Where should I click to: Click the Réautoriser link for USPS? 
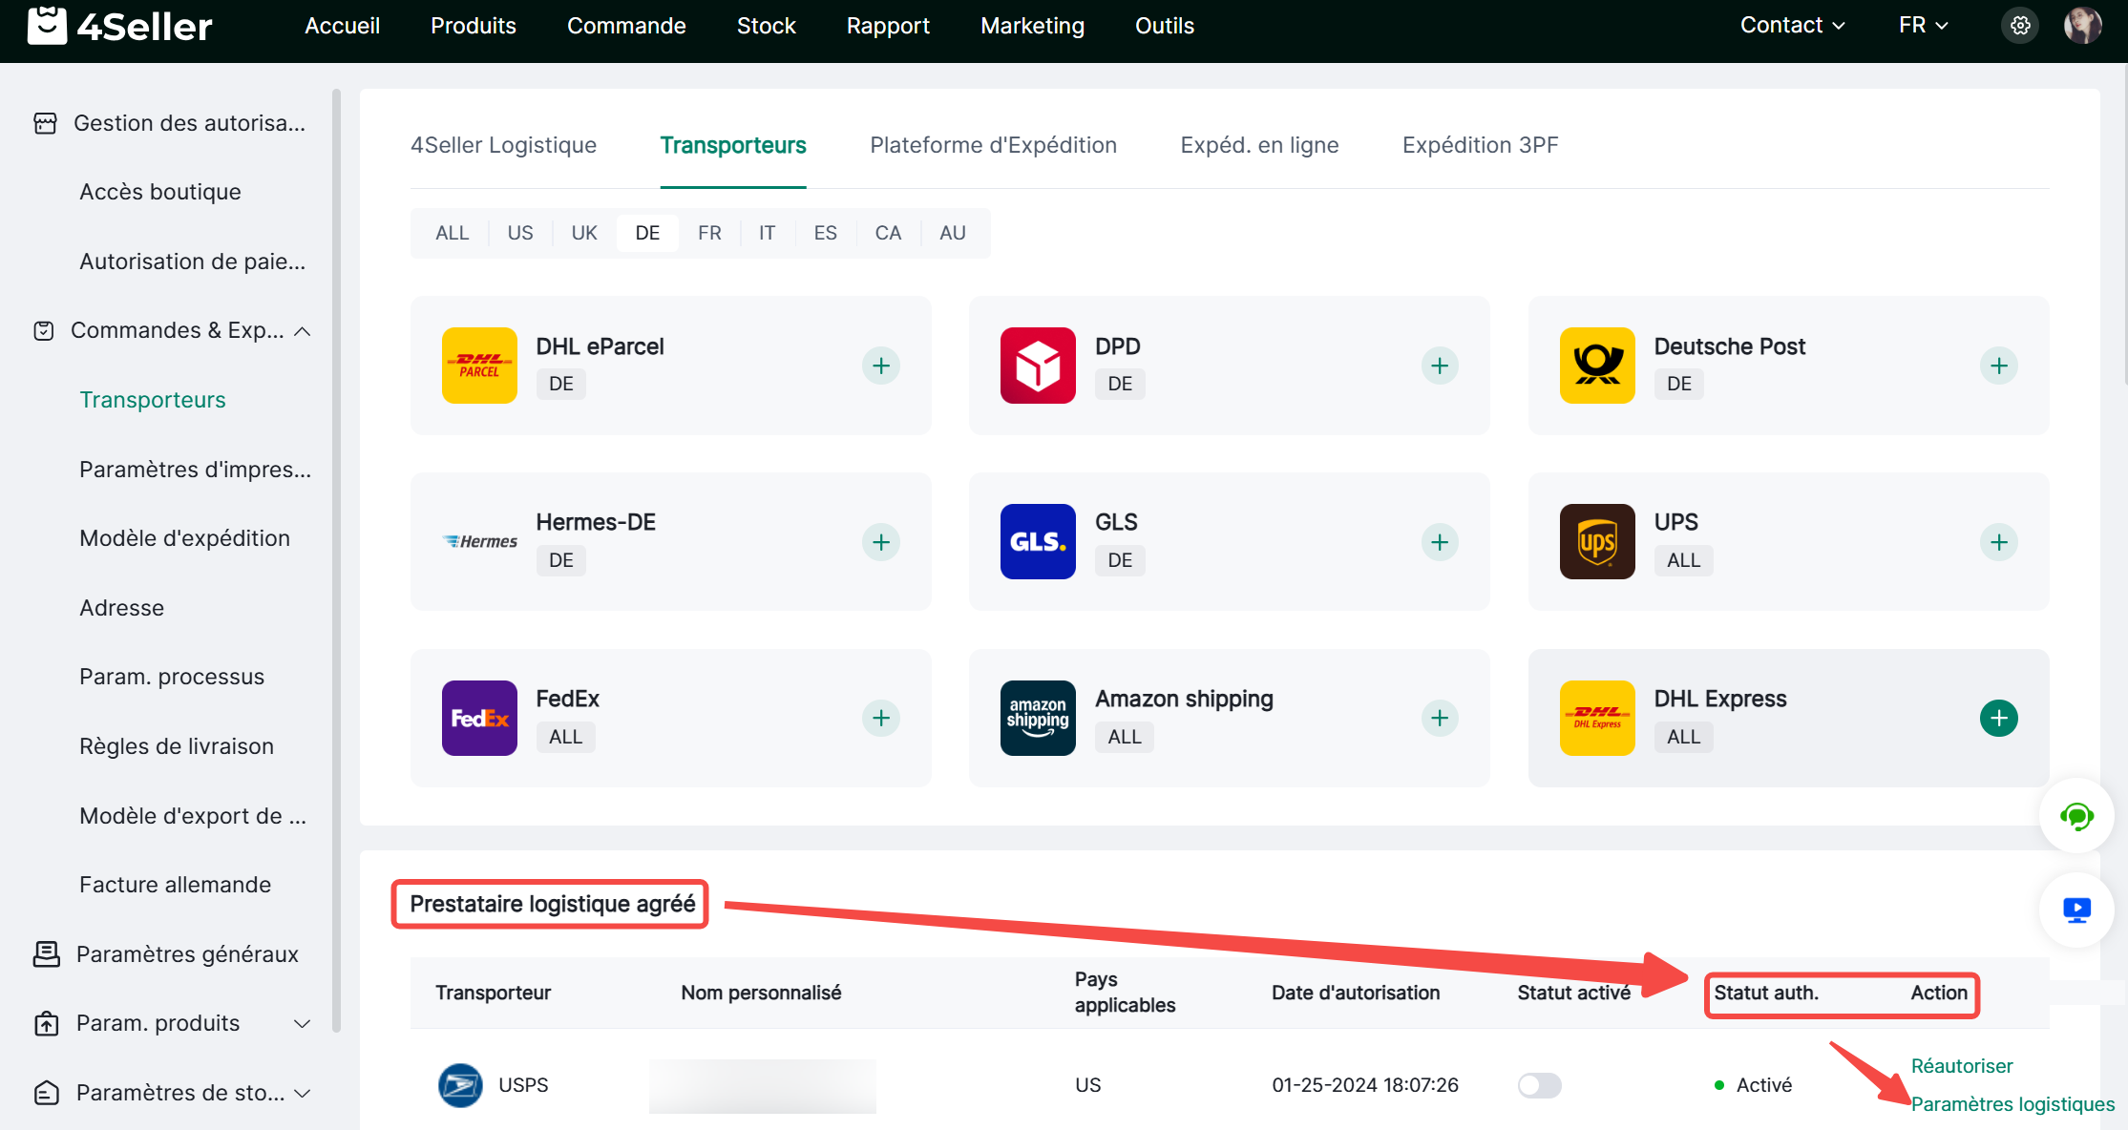[x=1961, y=1066]
